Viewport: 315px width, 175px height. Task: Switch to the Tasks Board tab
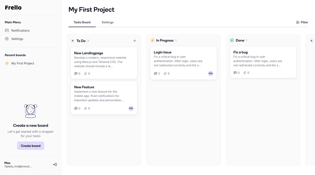pos(82,22)
